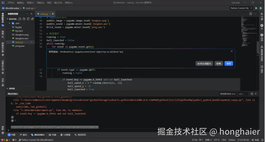Open the AI assistant icon in right sidebar
Screen dimensions: 265x142
pyautogui.click(x=262, y=26)
